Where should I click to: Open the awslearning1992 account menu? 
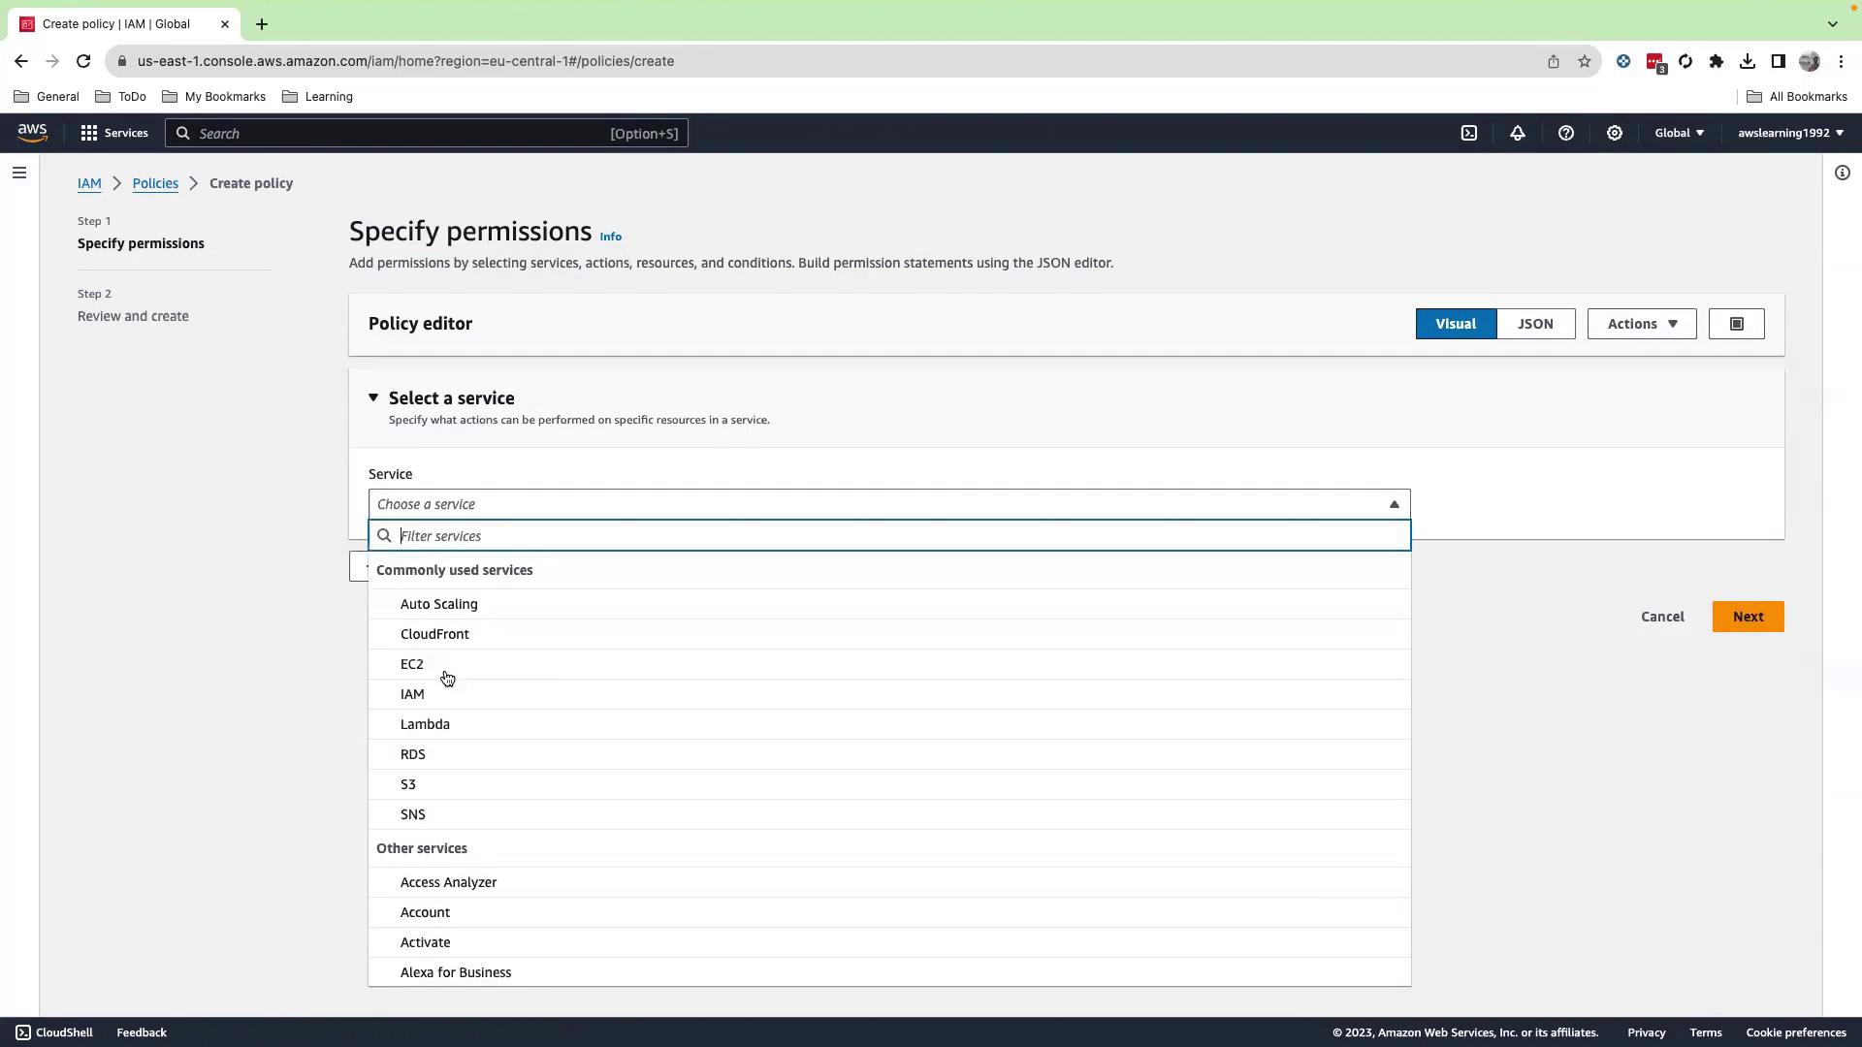pos(1790,133)
